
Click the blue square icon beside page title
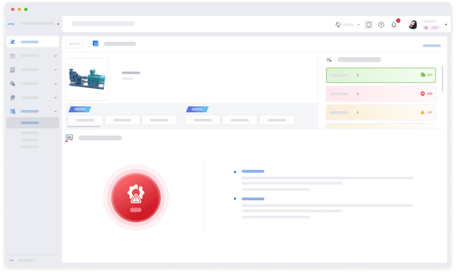pos(96,43)
